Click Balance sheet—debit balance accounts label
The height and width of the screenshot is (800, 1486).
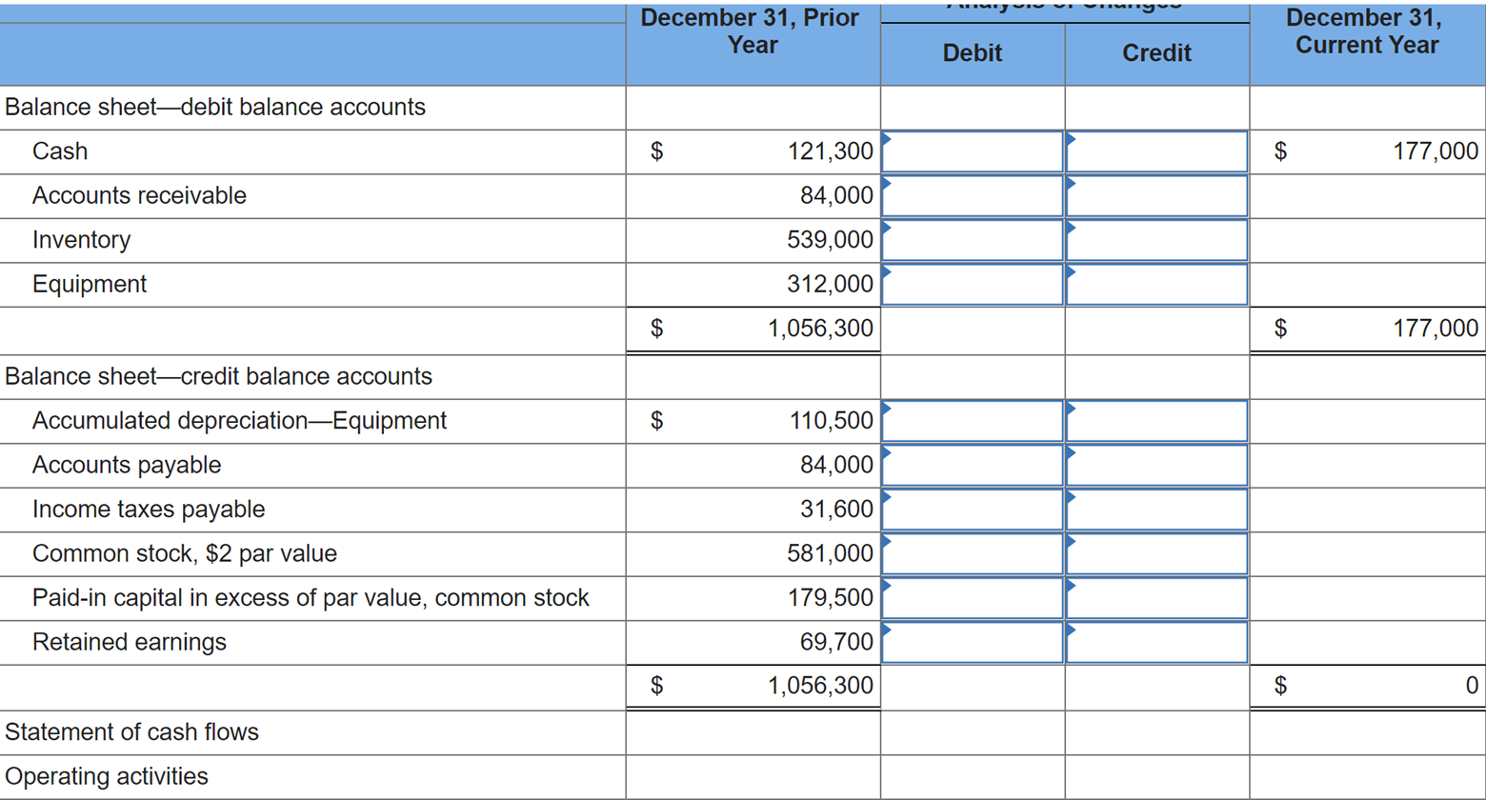[215, 107]
